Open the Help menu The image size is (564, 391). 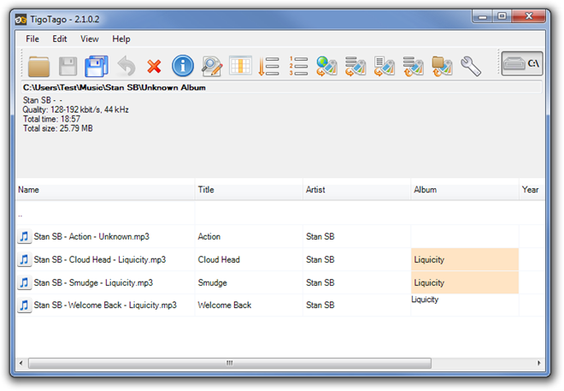tap(121, 39)
